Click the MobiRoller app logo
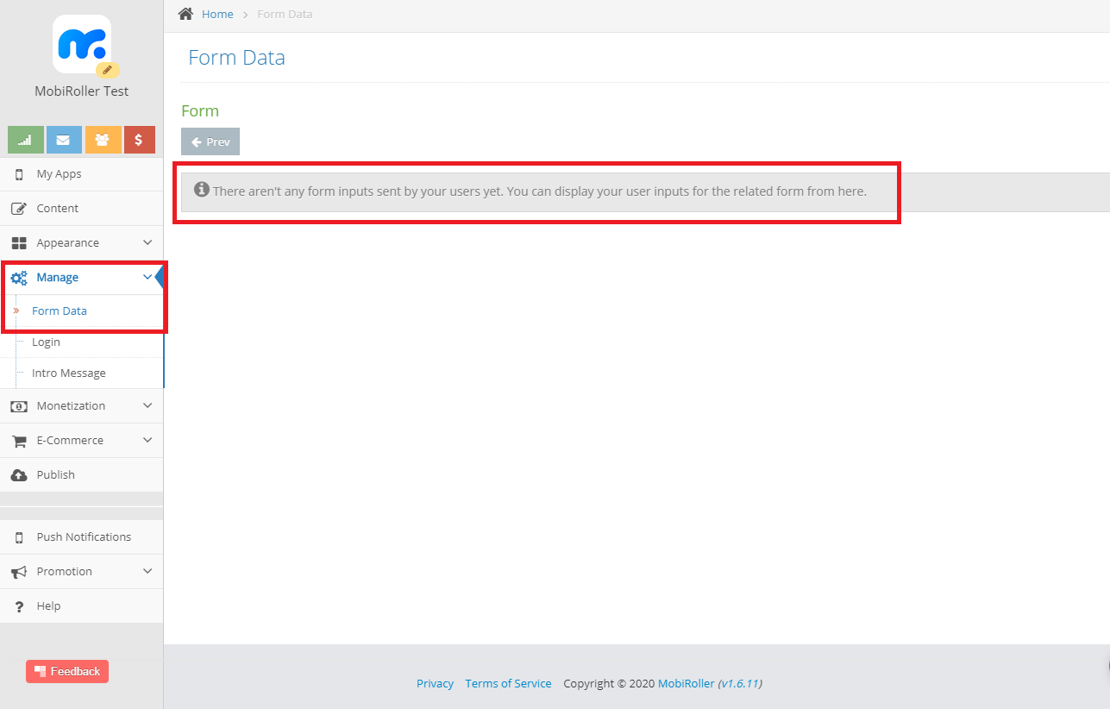1110x709 pixels. coord(82,44)
